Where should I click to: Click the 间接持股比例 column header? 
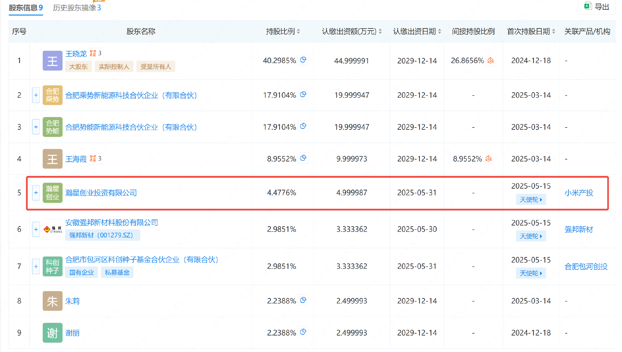[x=473, y=31]
